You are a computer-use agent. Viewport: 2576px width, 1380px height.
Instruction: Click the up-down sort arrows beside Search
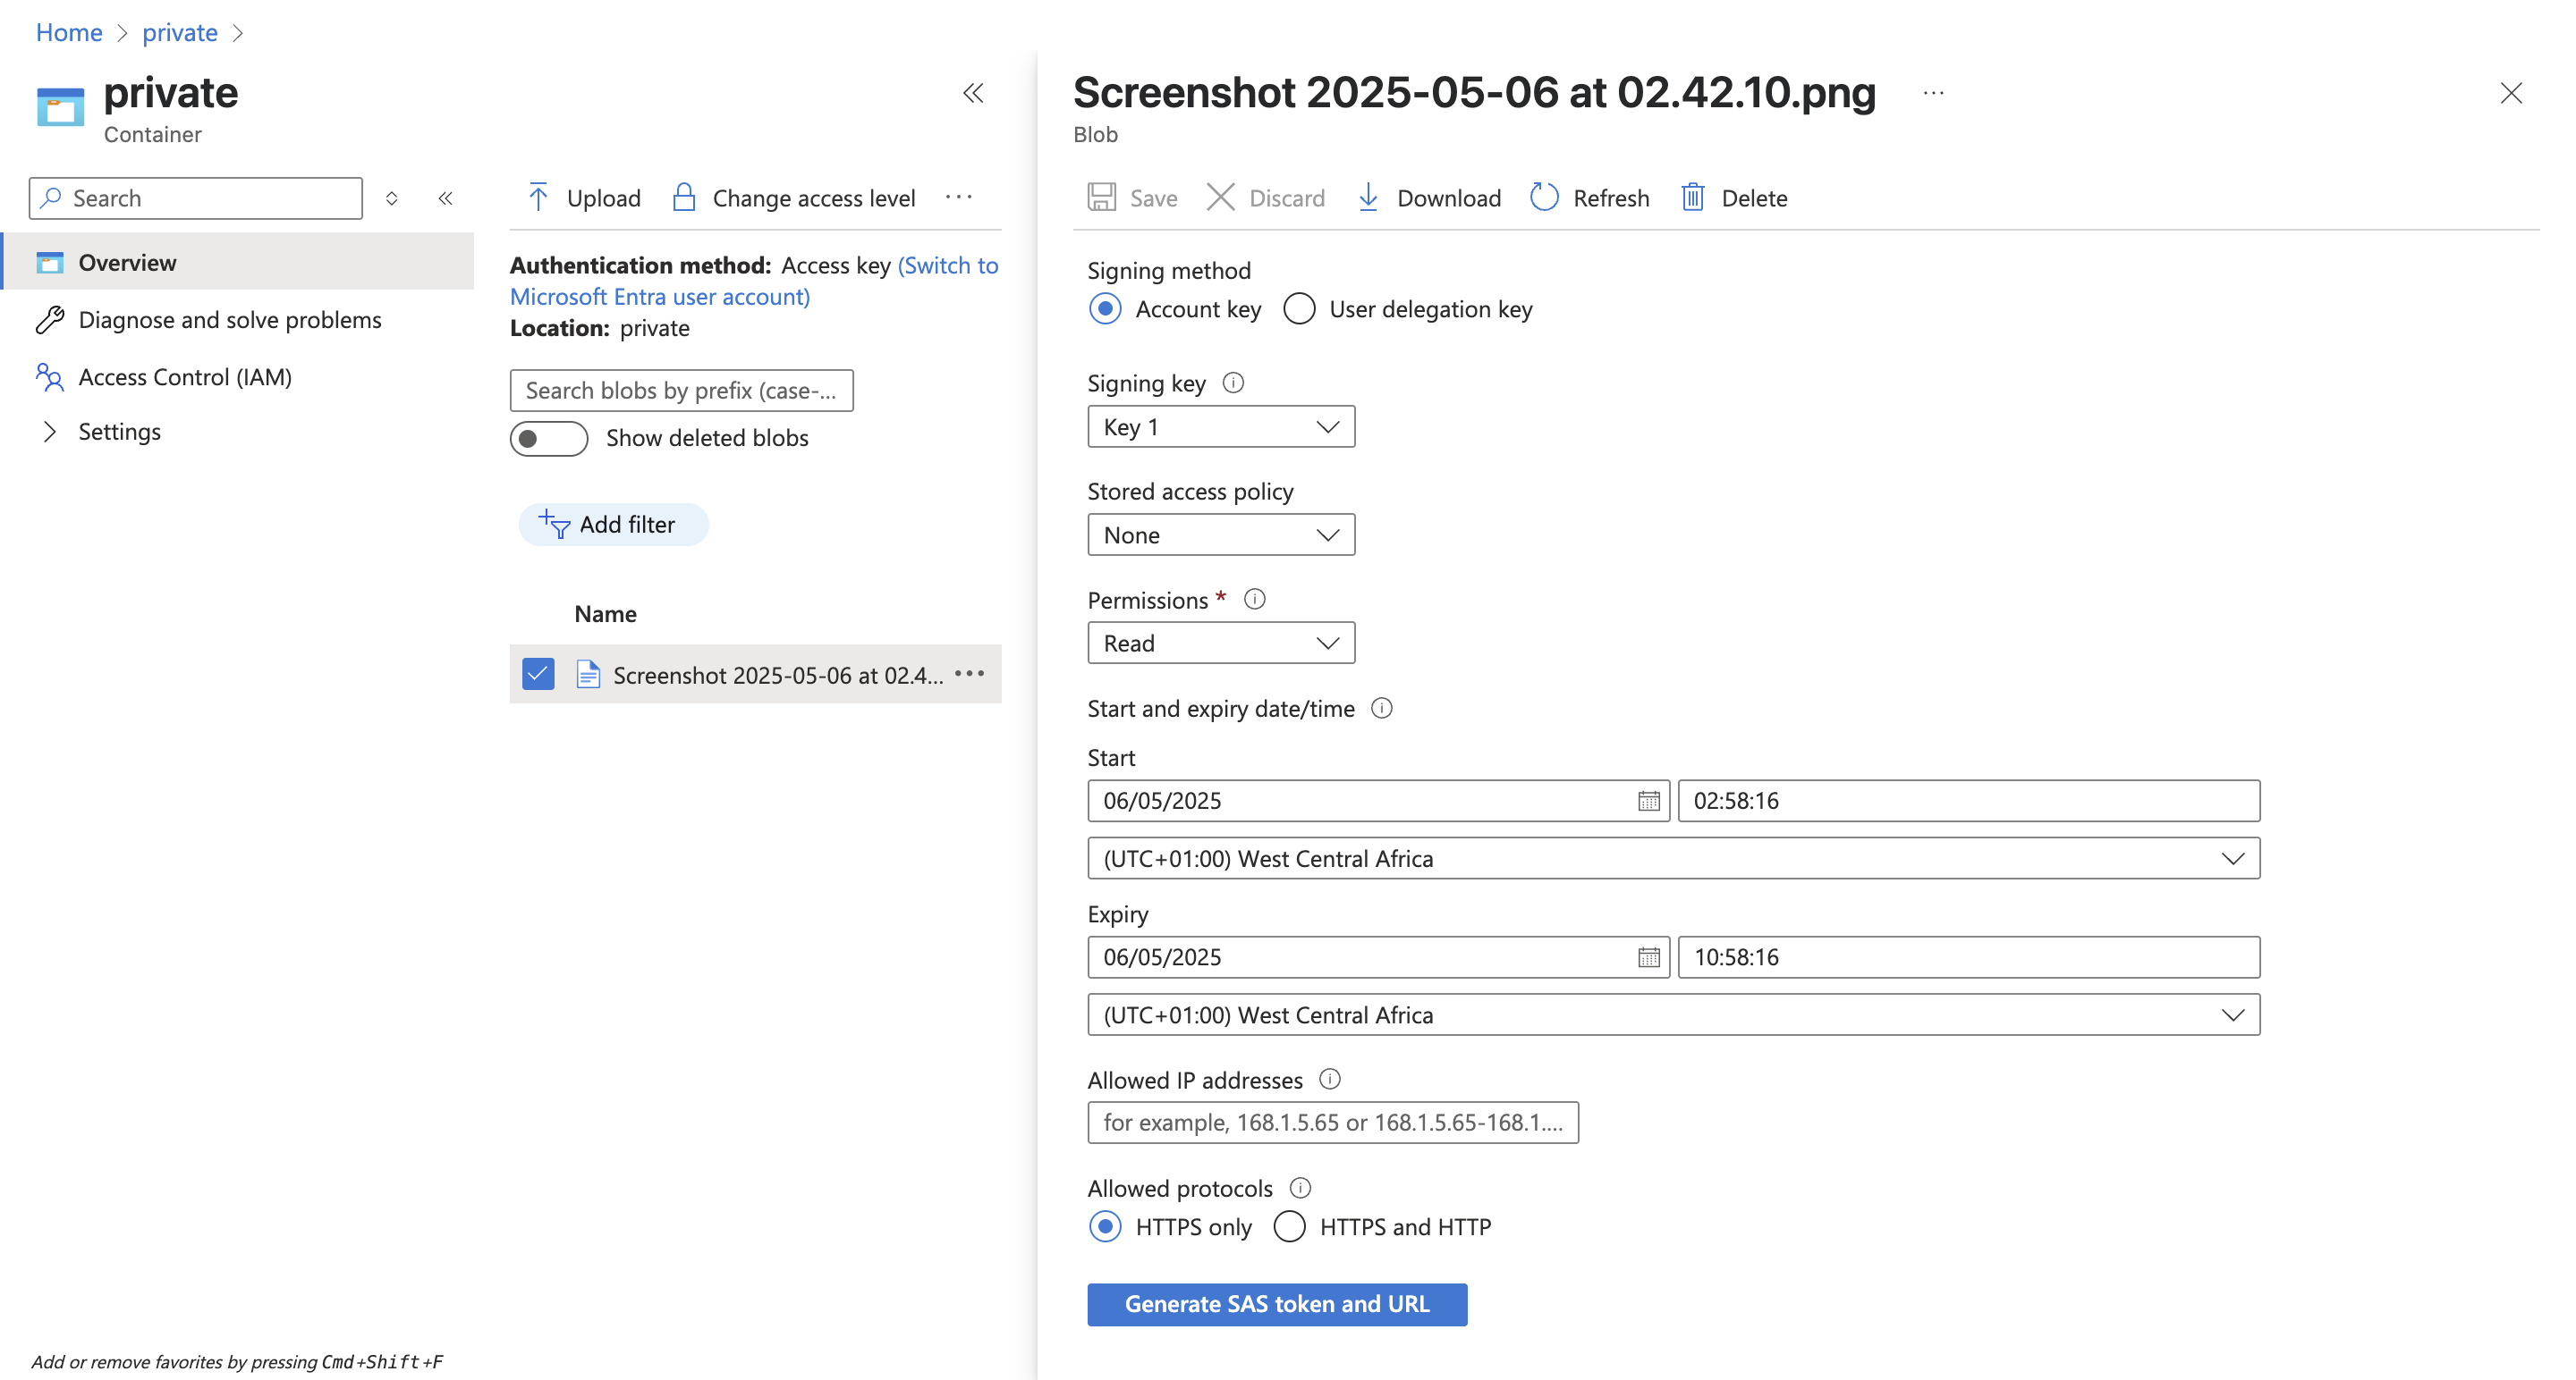(x=392, y=198)
